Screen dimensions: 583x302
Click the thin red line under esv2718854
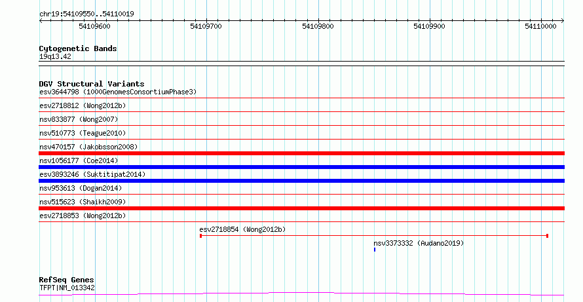[374, 236]
